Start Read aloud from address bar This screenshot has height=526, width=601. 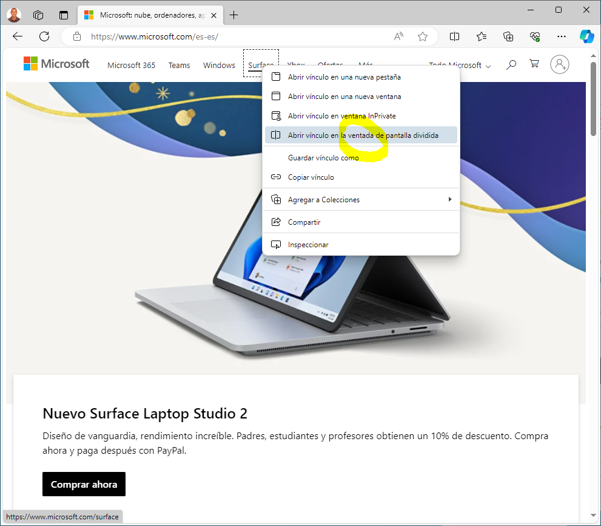coord(398,36)
